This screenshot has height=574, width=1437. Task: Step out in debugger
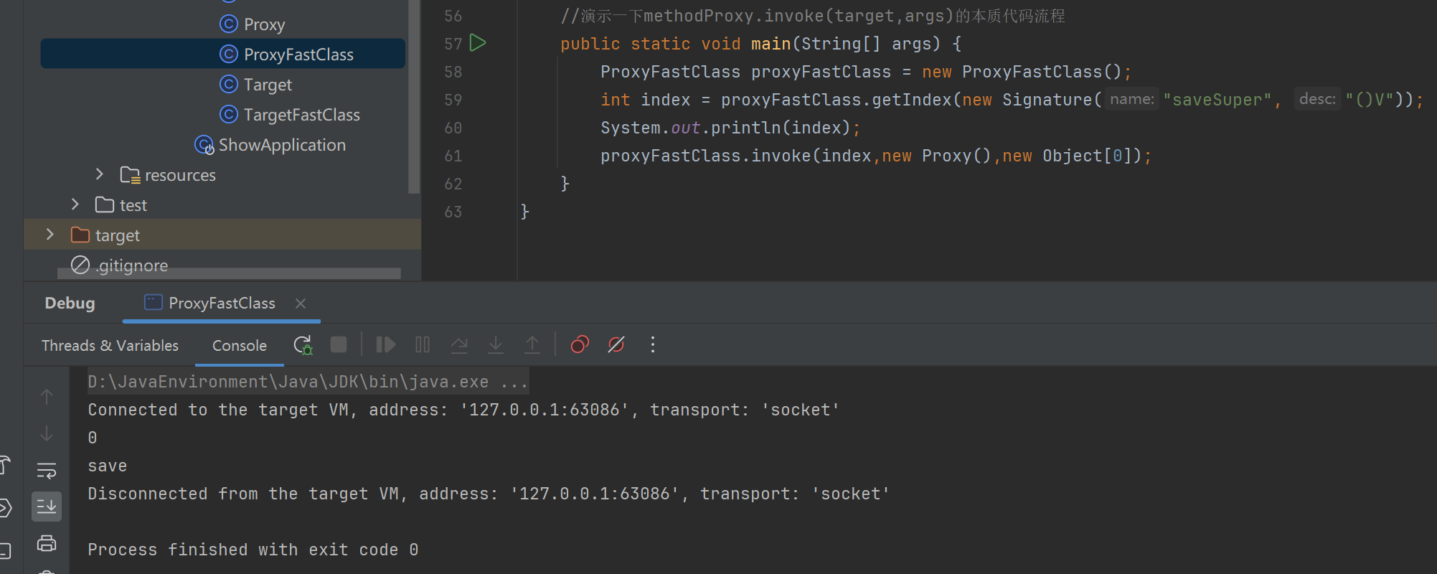pos(532,345)
